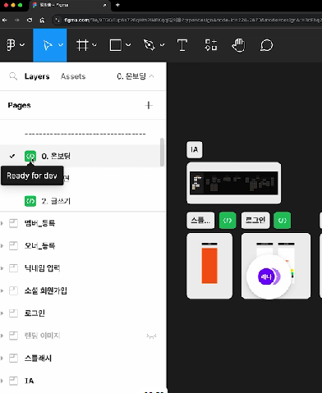Screen dimensions: 322x393
Task: Go back in browser
Action: 5,20
